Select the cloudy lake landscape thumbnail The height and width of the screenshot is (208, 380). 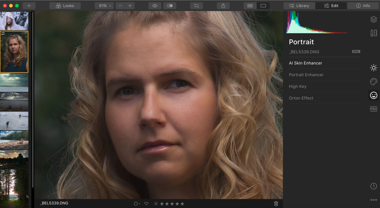point(14,82)
